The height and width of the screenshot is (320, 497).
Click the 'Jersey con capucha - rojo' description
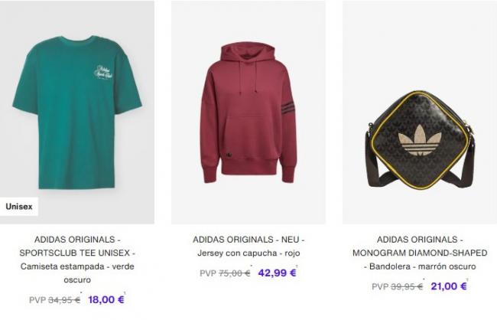(x=248, y=253)
